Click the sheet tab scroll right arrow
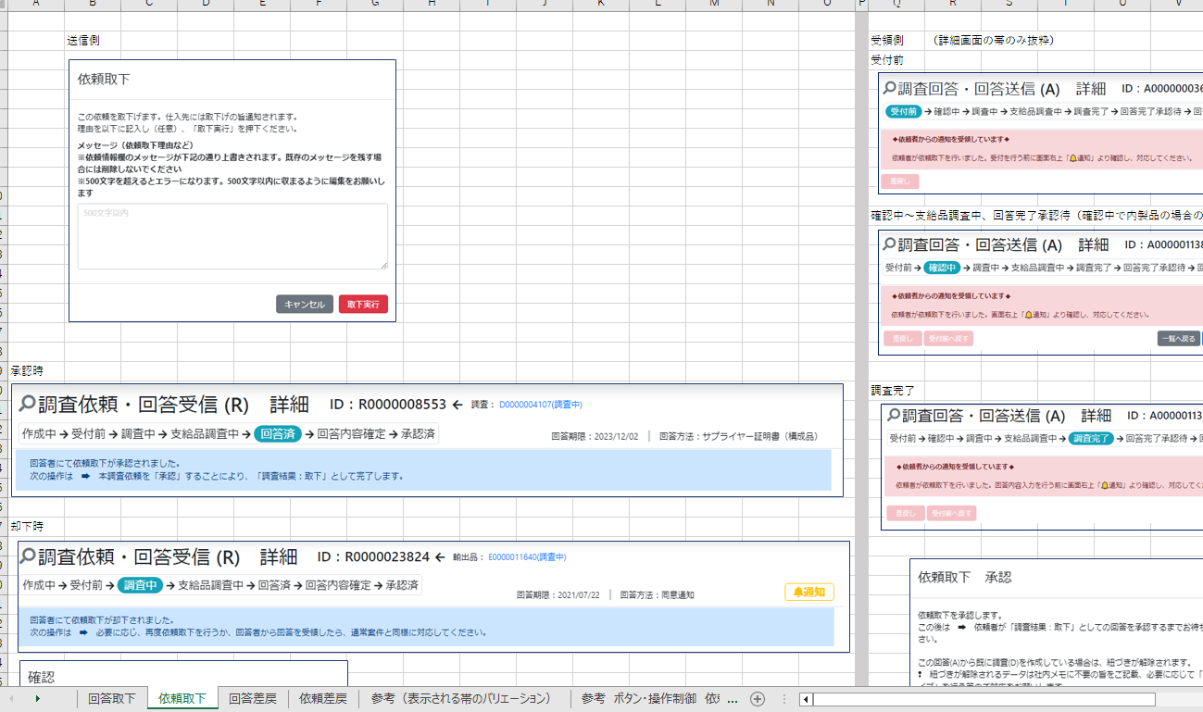The image size is (1203, 712). point(38,699)
